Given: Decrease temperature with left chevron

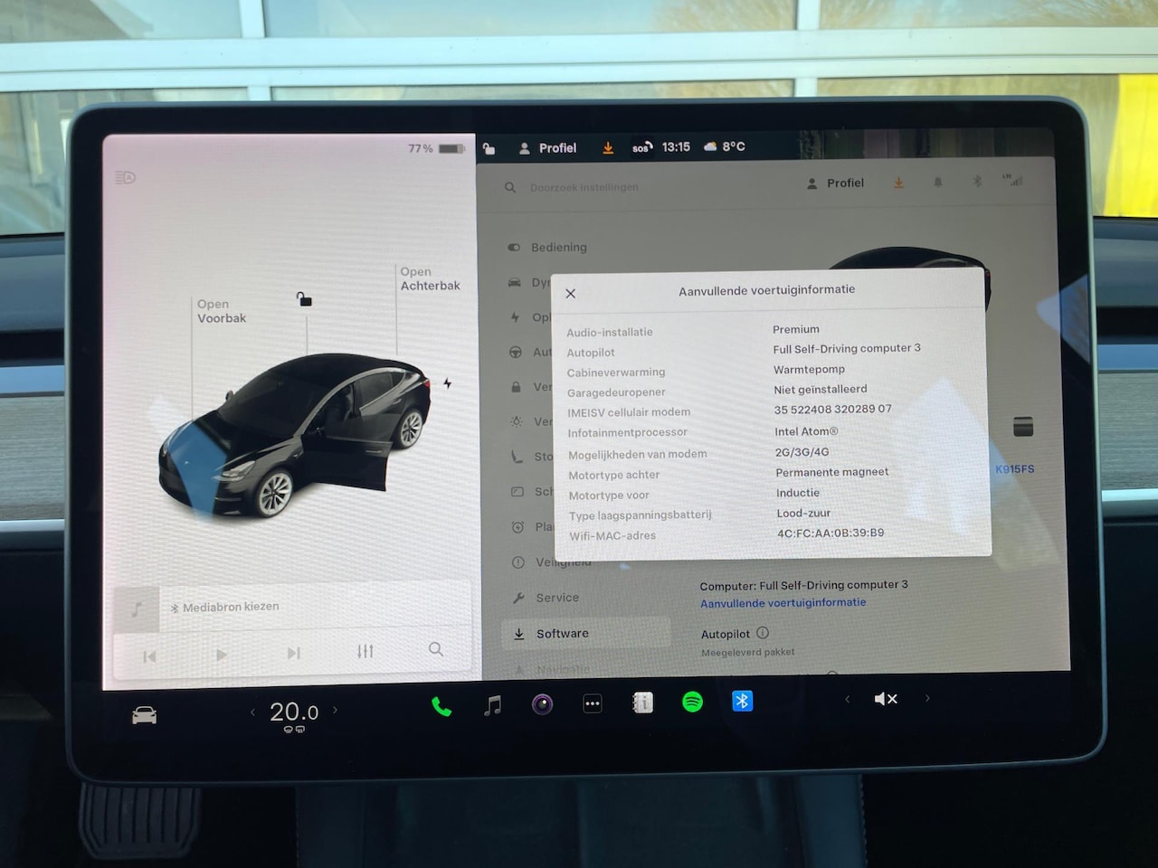Looking at the screenshot, I should tap(252, 712).
